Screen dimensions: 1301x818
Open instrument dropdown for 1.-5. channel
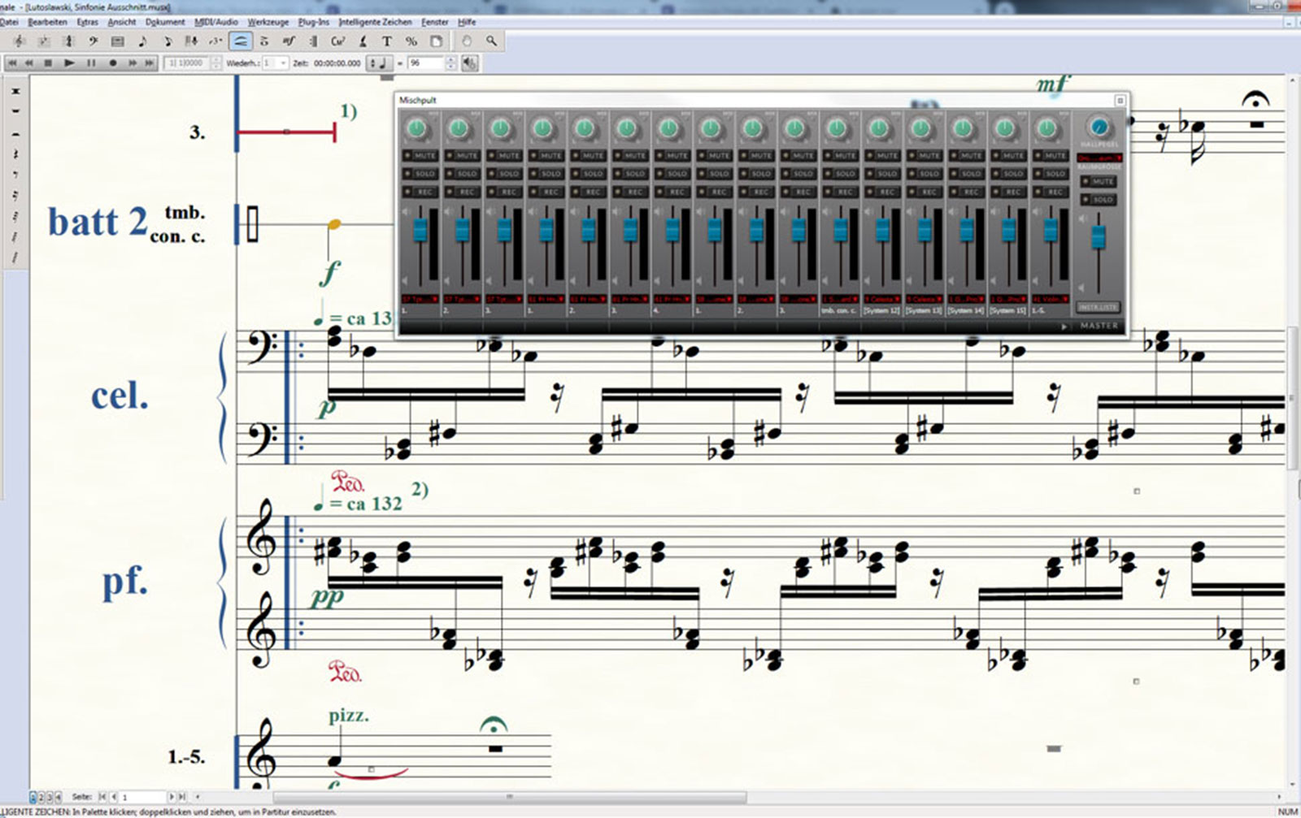tap(1051, 299)
